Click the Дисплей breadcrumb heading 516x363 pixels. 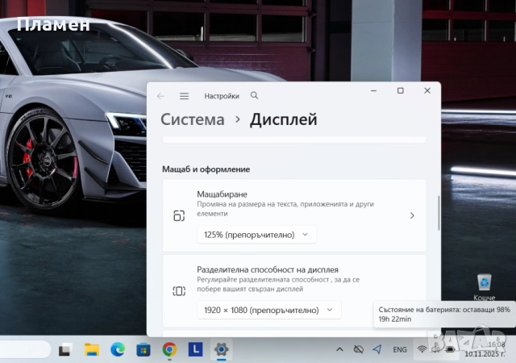coord(283,119)
